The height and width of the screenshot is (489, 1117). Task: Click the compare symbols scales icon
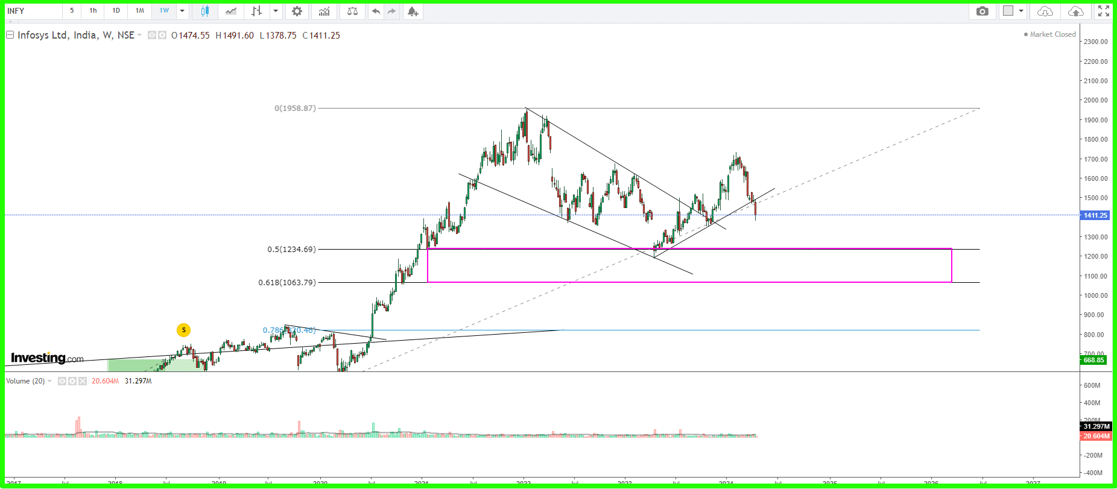[353, 11]
